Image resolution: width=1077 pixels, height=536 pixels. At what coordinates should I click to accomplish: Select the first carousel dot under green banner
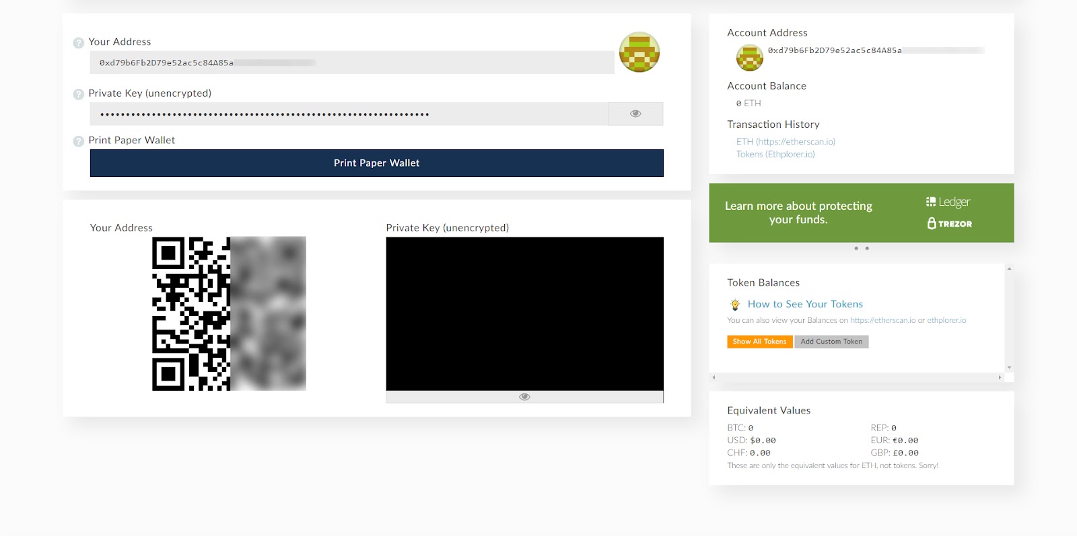coord(856,248)
